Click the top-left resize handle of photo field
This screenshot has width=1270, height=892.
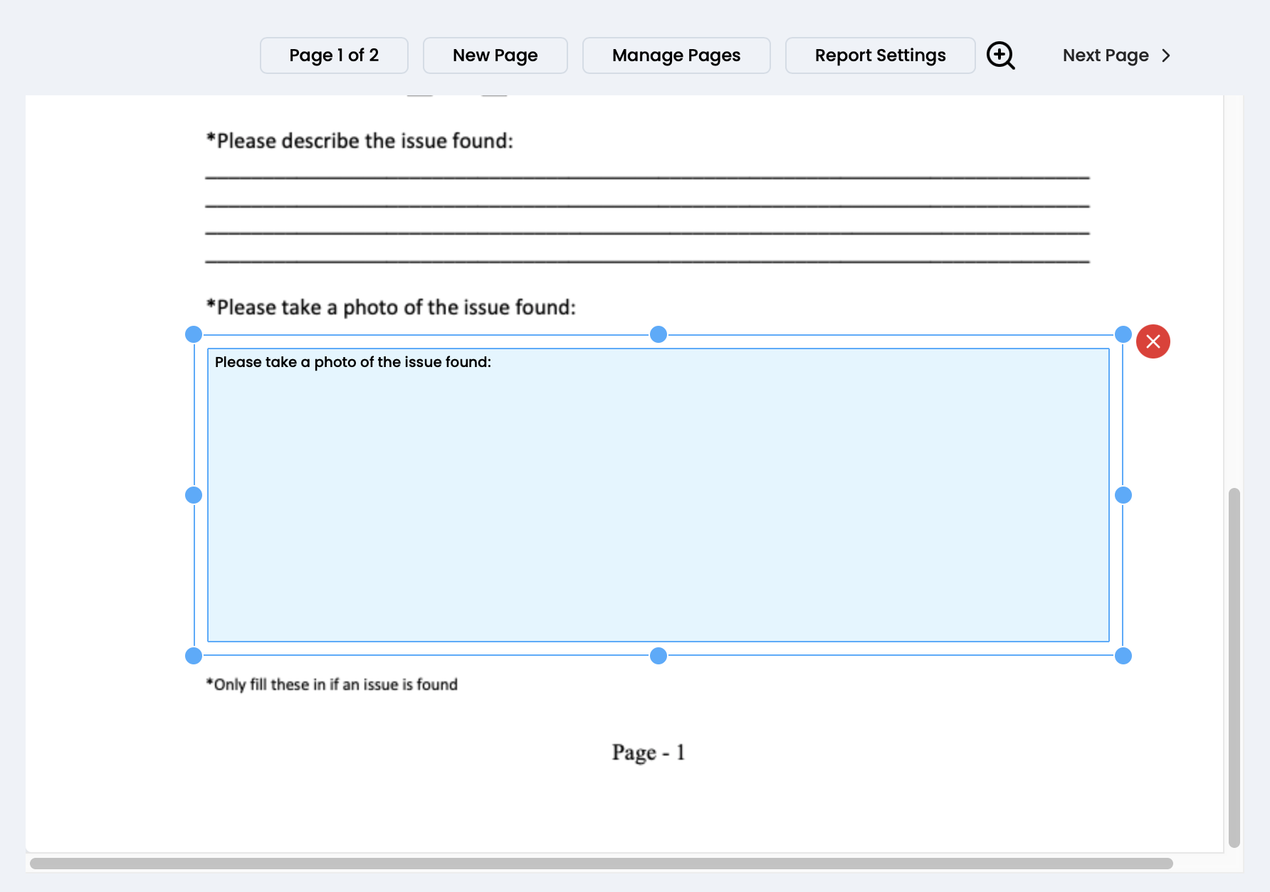pyautogui.click(x=194, y=334)
